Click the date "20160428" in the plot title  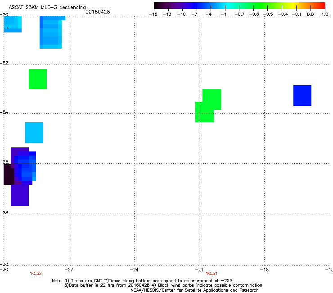click(x=98, y=12)
